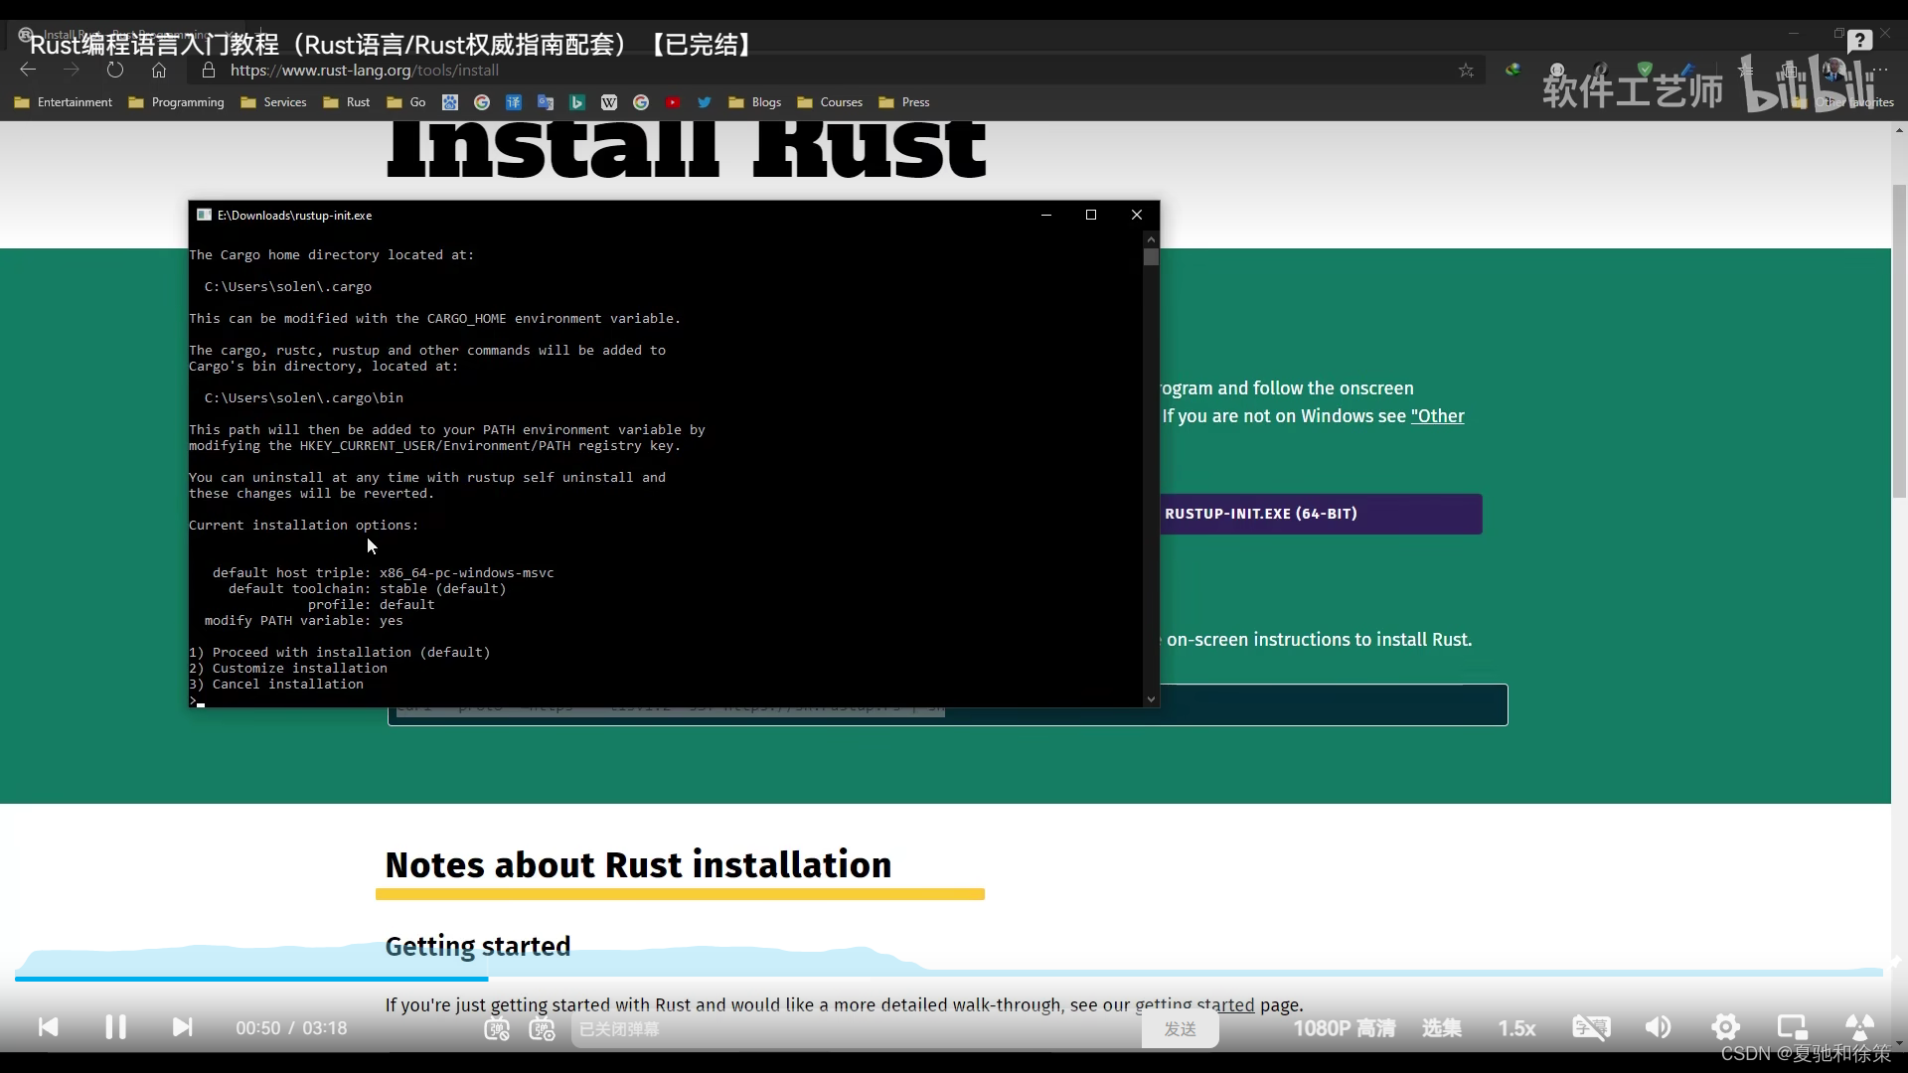Enable picture-in-picture mode
The image size is (1908, 1073).
pos(1792,1027)
